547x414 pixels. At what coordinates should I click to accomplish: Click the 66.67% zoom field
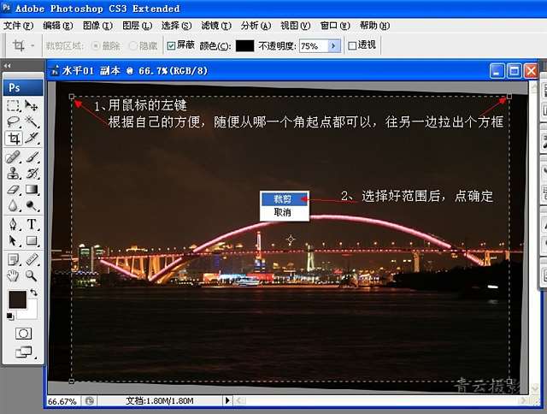[x=62, y=401]
